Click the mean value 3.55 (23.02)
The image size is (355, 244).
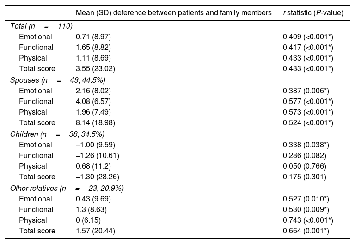coord(95,69)
